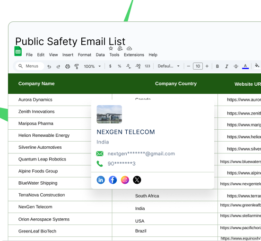261x241 pixels.
Task: Click the Company Name column header
Action: (36, 84)
